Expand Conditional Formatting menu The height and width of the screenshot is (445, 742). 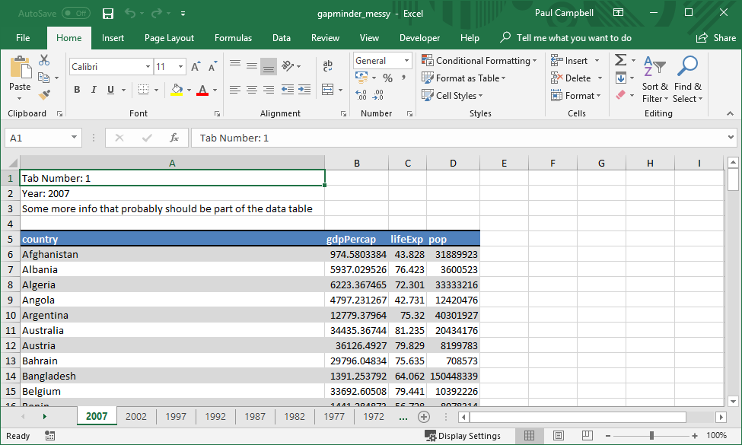coord(479,61)
